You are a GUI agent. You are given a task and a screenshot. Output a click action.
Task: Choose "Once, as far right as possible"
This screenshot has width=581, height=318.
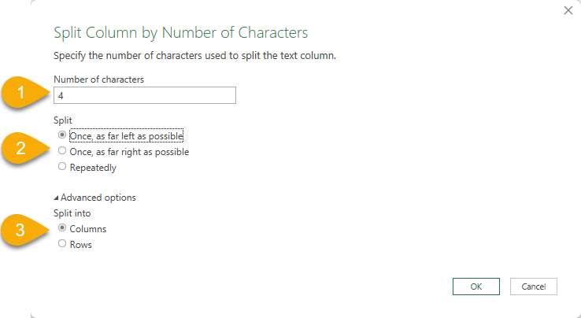(x=62, y=151)
